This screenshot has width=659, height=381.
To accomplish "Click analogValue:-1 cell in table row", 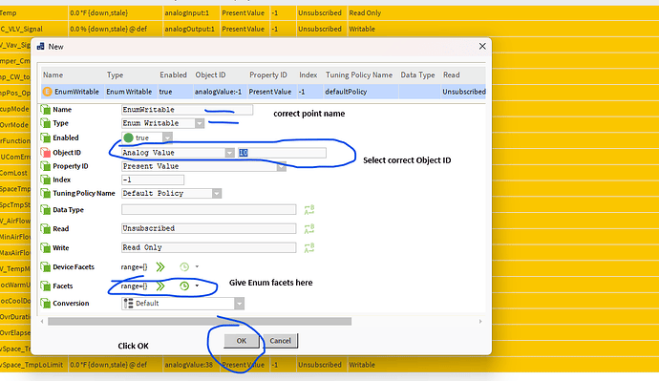I will pyautogui.click(x=218, y=92).
